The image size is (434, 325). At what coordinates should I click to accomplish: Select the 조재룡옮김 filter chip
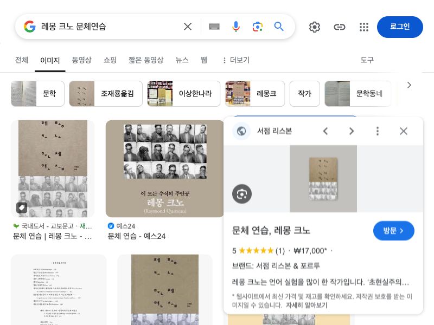106,94
